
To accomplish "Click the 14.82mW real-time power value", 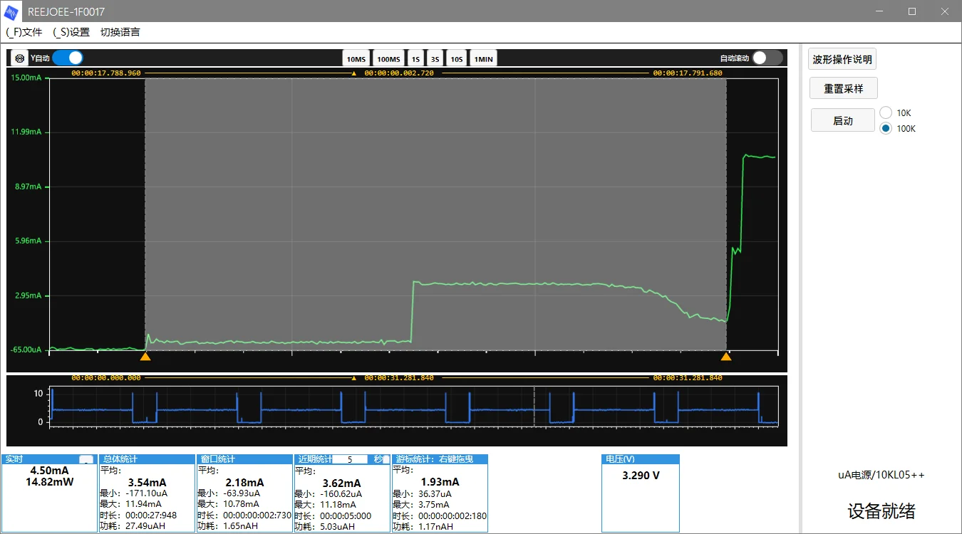I will (49, 482).
